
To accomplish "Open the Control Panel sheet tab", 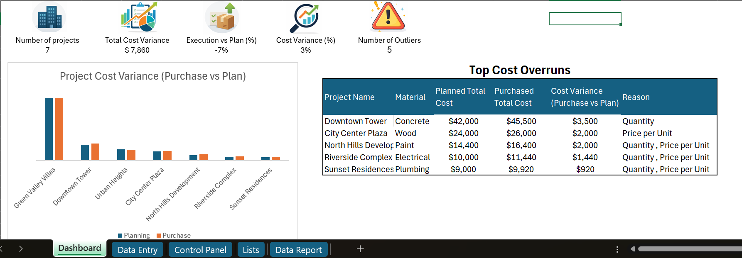I will click(200, 250).
